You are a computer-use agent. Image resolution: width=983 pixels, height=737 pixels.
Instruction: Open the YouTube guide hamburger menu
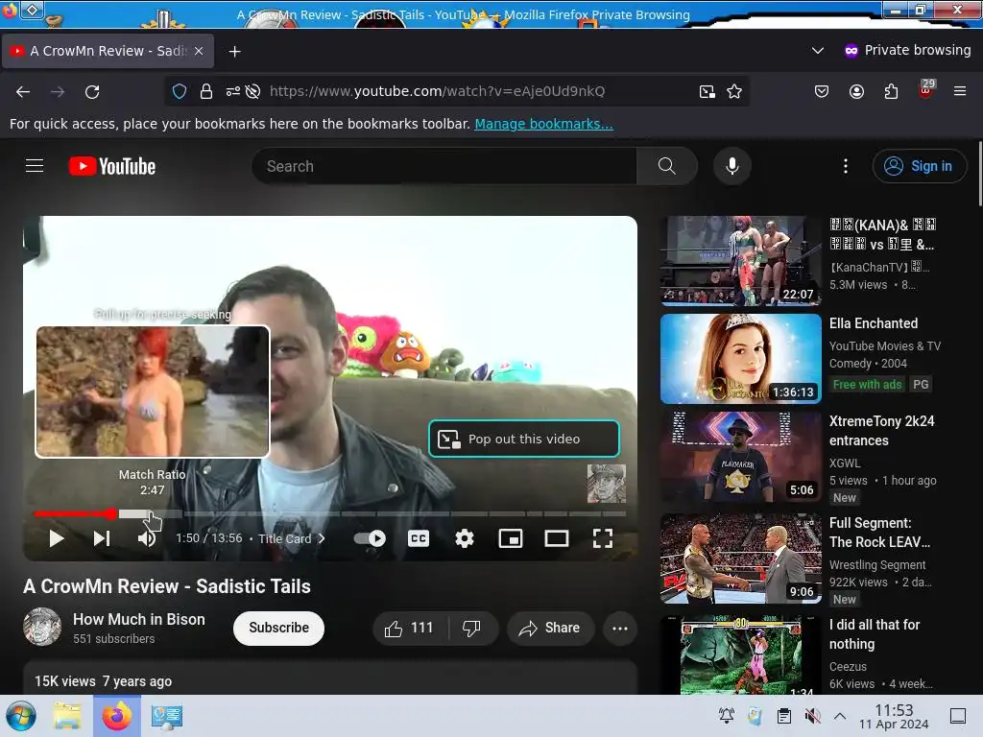tap(35, 165)
